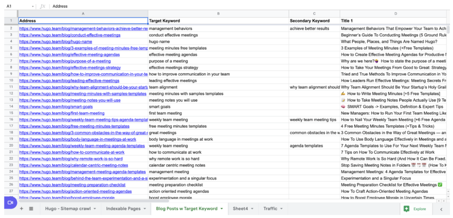Viewport: 453px width, 218px height.
Task: Click cell 'great meetings'
Action: pyautogui.click(x=218, y=133)
